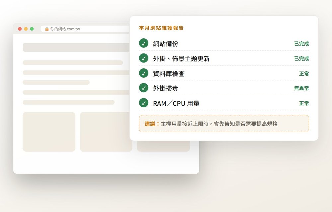This screenshot has height=212, width=332.
Task: Click the checkmark next to RAM／CPU 用量
Action: click(144, 103)
